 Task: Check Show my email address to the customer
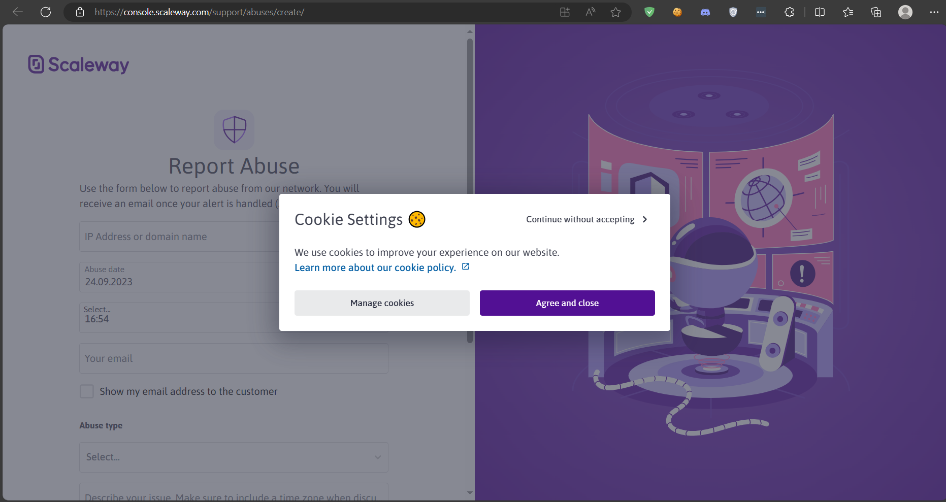click(x=87, y=391)
